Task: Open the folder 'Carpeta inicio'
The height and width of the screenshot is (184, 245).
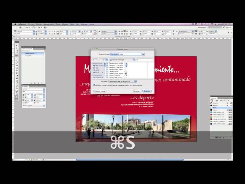Action: [x=116, y=72]
